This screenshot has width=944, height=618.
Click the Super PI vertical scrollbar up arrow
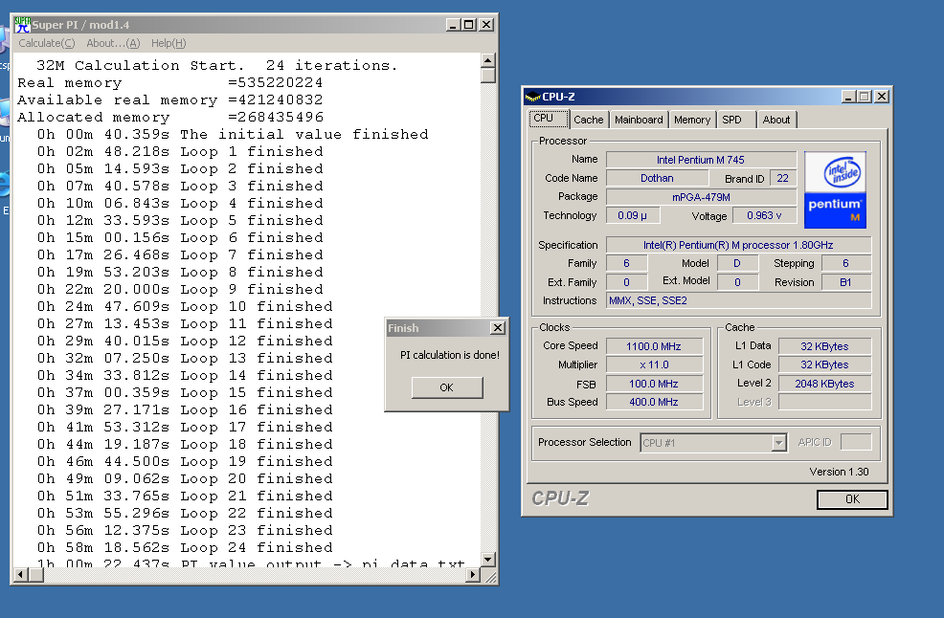tap(488, 60)
